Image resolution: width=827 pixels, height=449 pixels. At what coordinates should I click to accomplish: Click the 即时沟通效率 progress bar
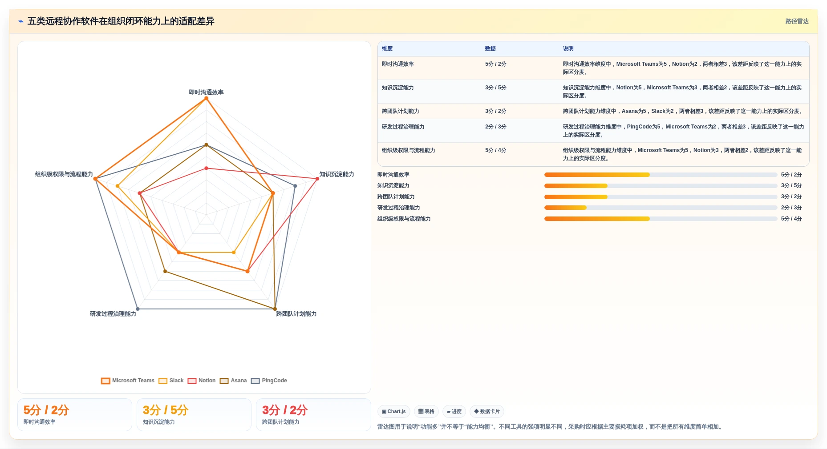click(x=661, y=175)
